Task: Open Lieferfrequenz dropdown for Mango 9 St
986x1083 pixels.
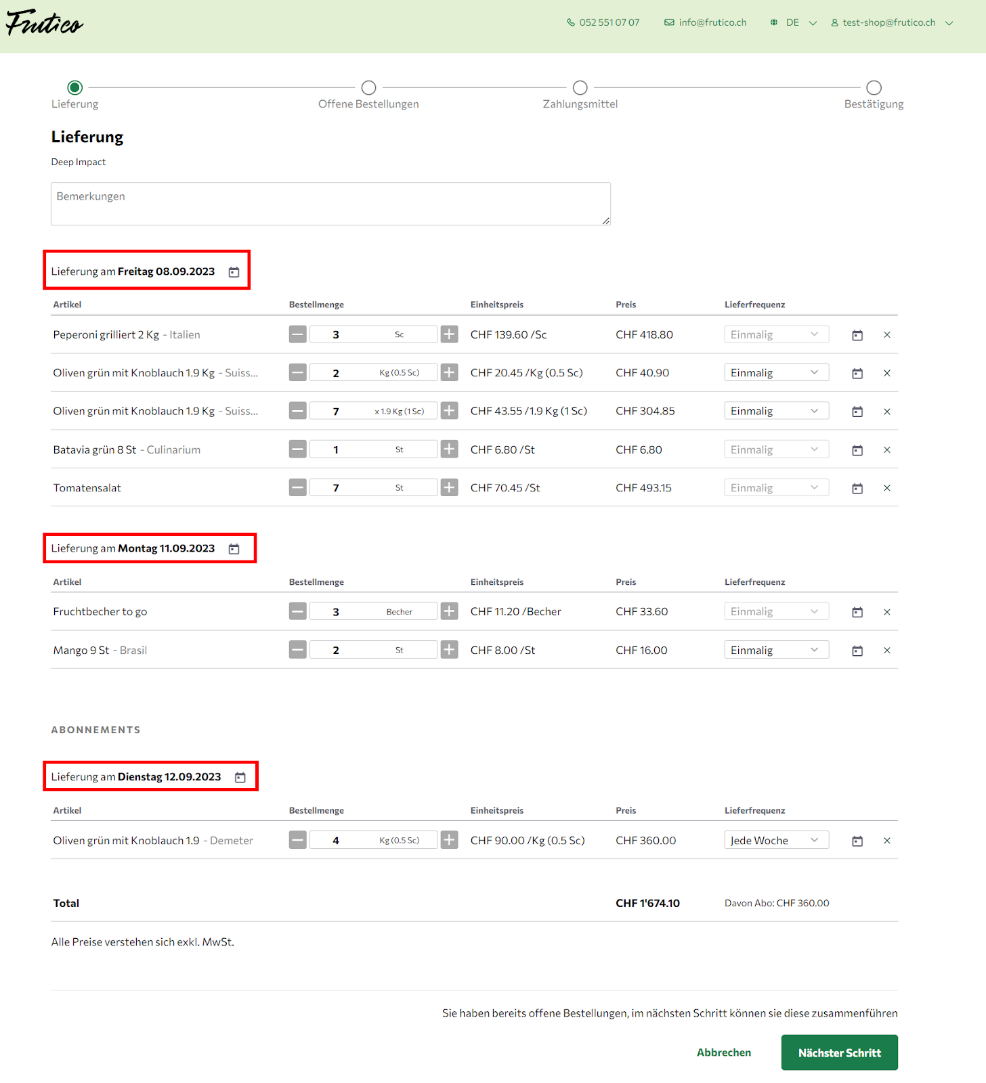Action: coord(777,650)
